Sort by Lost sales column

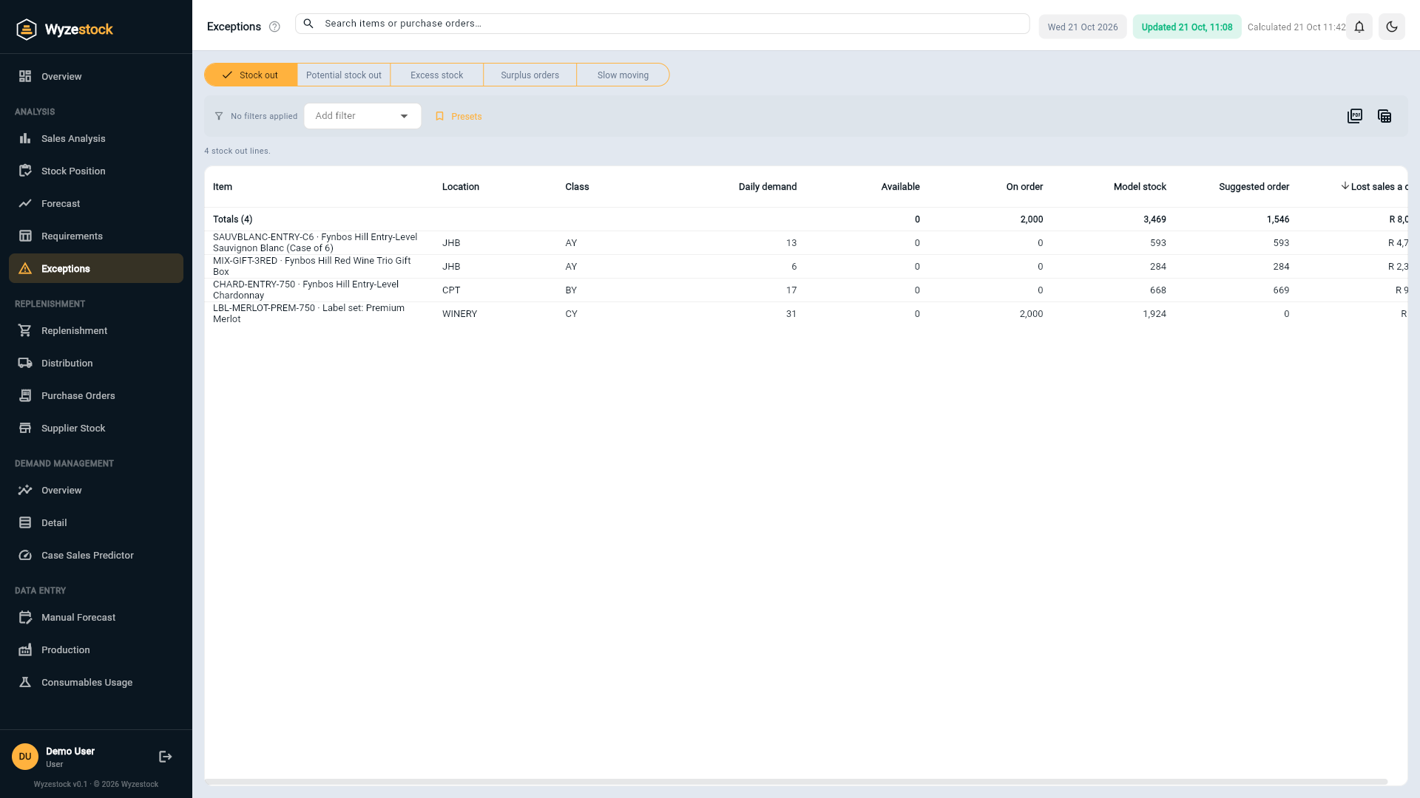click(1374, 187)
